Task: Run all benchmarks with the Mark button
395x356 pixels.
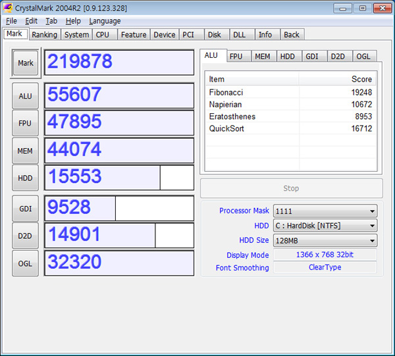Action: (26, 63)
